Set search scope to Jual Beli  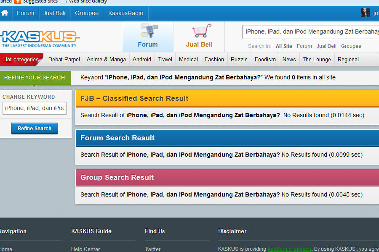coord(326,46)
